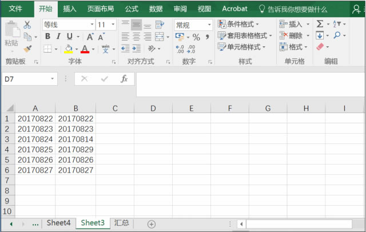Screen dimensions: 366x232
Task: Open the 条件格式 dropdown menu
Action: tap(239, 25)
